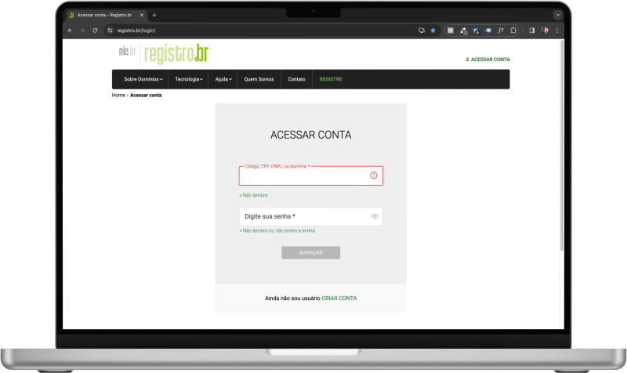
Task: Click the CRIAR CONTA link
Action: (x=339, y=299)
